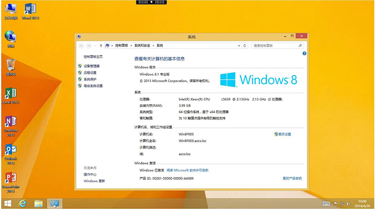Launch the Excel 2013 desktop shortcut

click(11, 96)
